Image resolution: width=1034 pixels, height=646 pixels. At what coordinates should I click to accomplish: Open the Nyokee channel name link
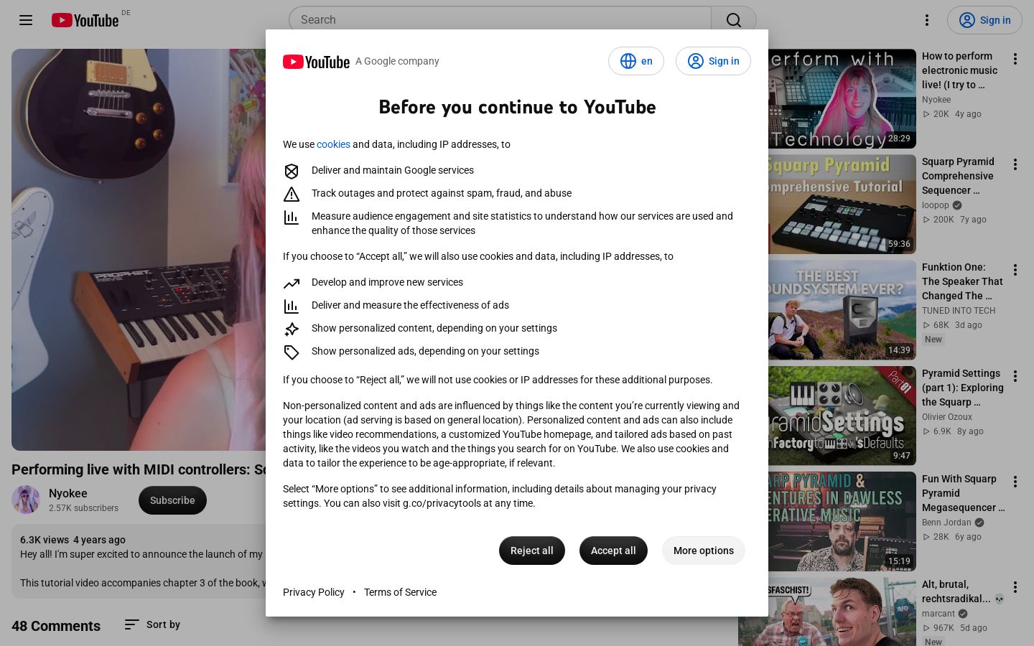(x=68, y=493)
